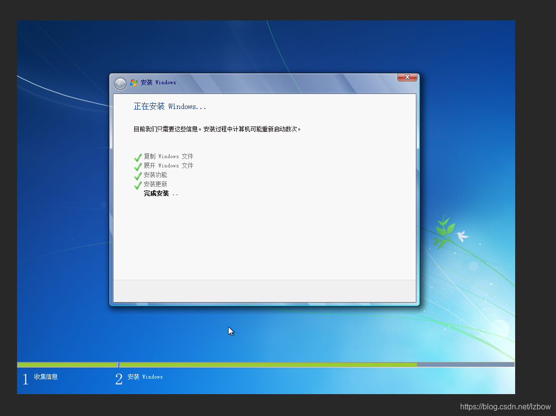Click the bold 完成安装 step text
The width and height of the screenshot is (556, 416).
tap(156, 193)
